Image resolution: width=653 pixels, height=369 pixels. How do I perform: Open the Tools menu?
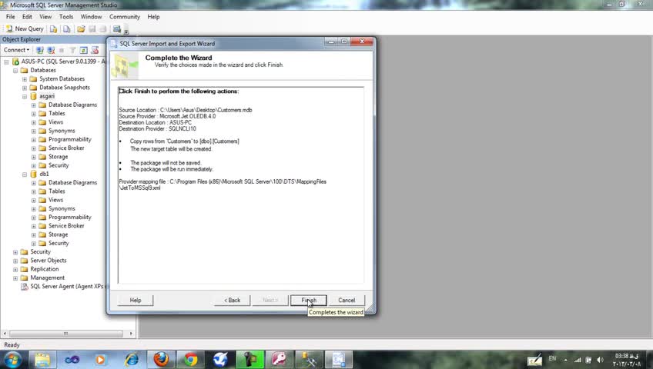[x=65, y=17]
